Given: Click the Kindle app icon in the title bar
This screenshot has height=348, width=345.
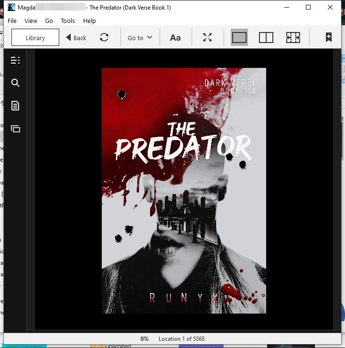Looking at the screenshot, I should [x=11, y=7].
